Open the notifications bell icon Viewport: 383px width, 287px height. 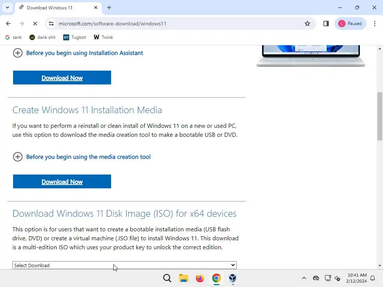pyautogui.click(x=373, y=278)
